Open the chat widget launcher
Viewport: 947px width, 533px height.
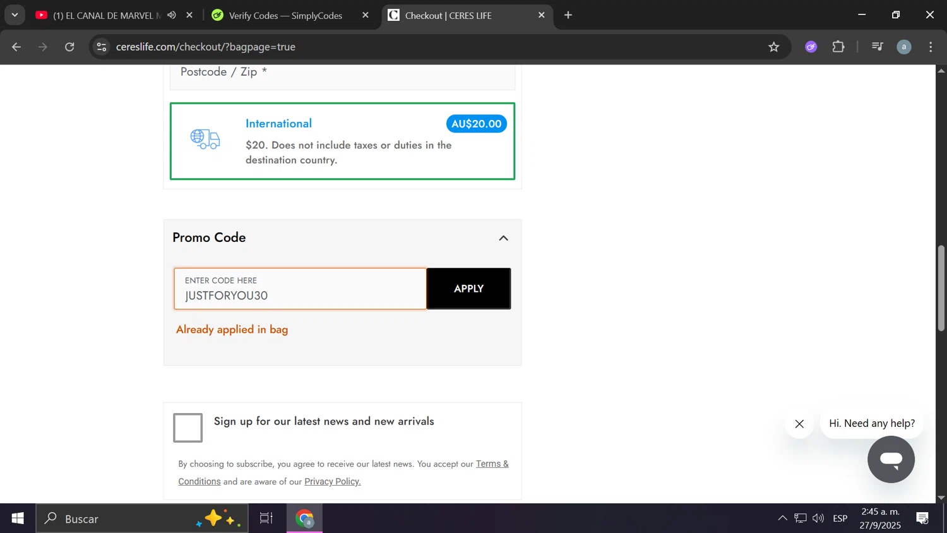[891, 459]
